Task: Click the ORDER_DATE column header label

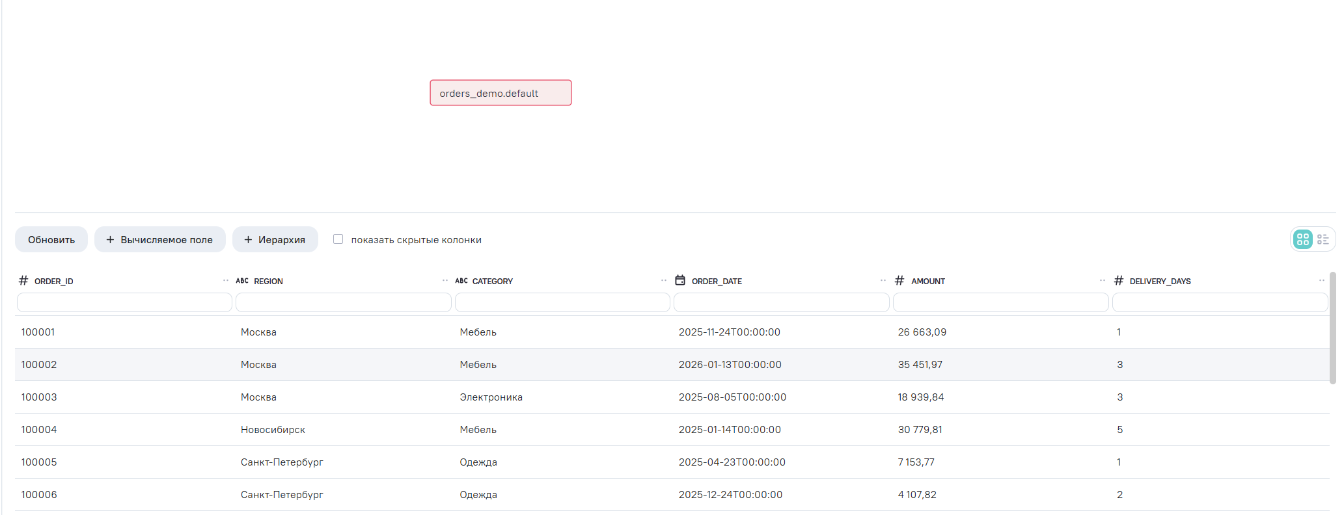Action: 717,282
